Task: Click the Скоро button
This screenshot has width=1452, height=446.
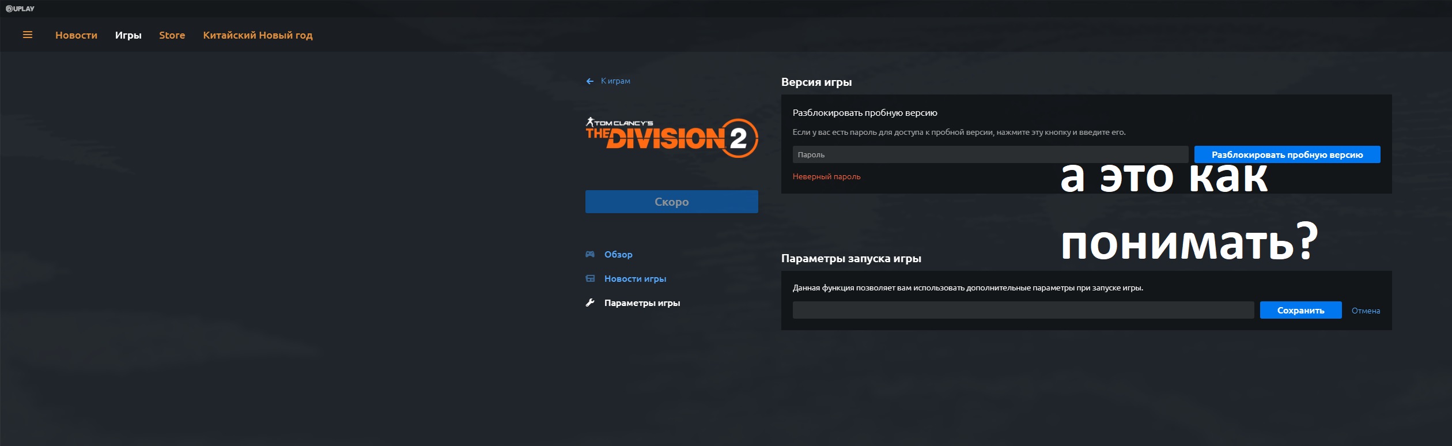Action: (671, 202)
